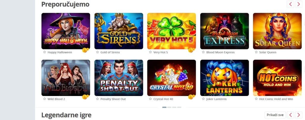Mark Very Hot 5 as favorite star
Image resolution: width=305 pixels, height=120 pixels.
[x=150, y=52]
